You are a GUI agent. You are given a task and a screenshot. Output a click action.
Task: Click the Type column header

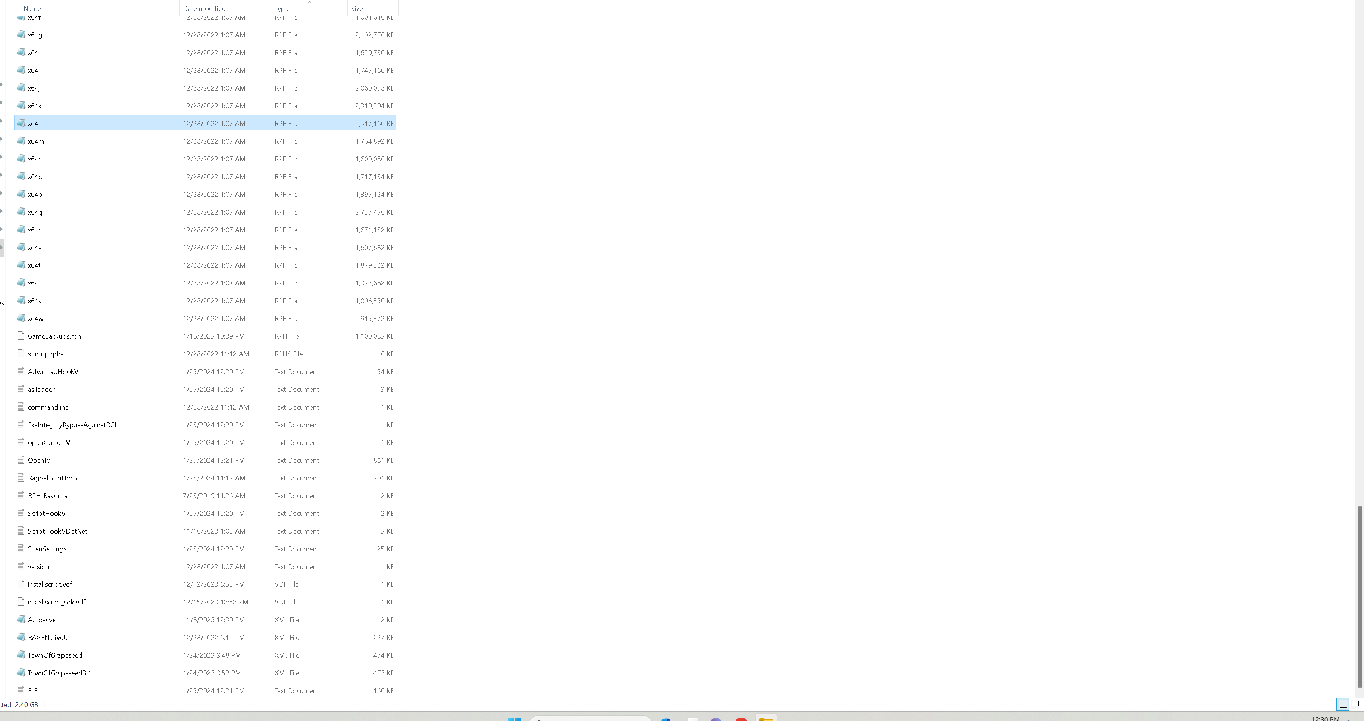pyautogui.click(x=282, y=8)
